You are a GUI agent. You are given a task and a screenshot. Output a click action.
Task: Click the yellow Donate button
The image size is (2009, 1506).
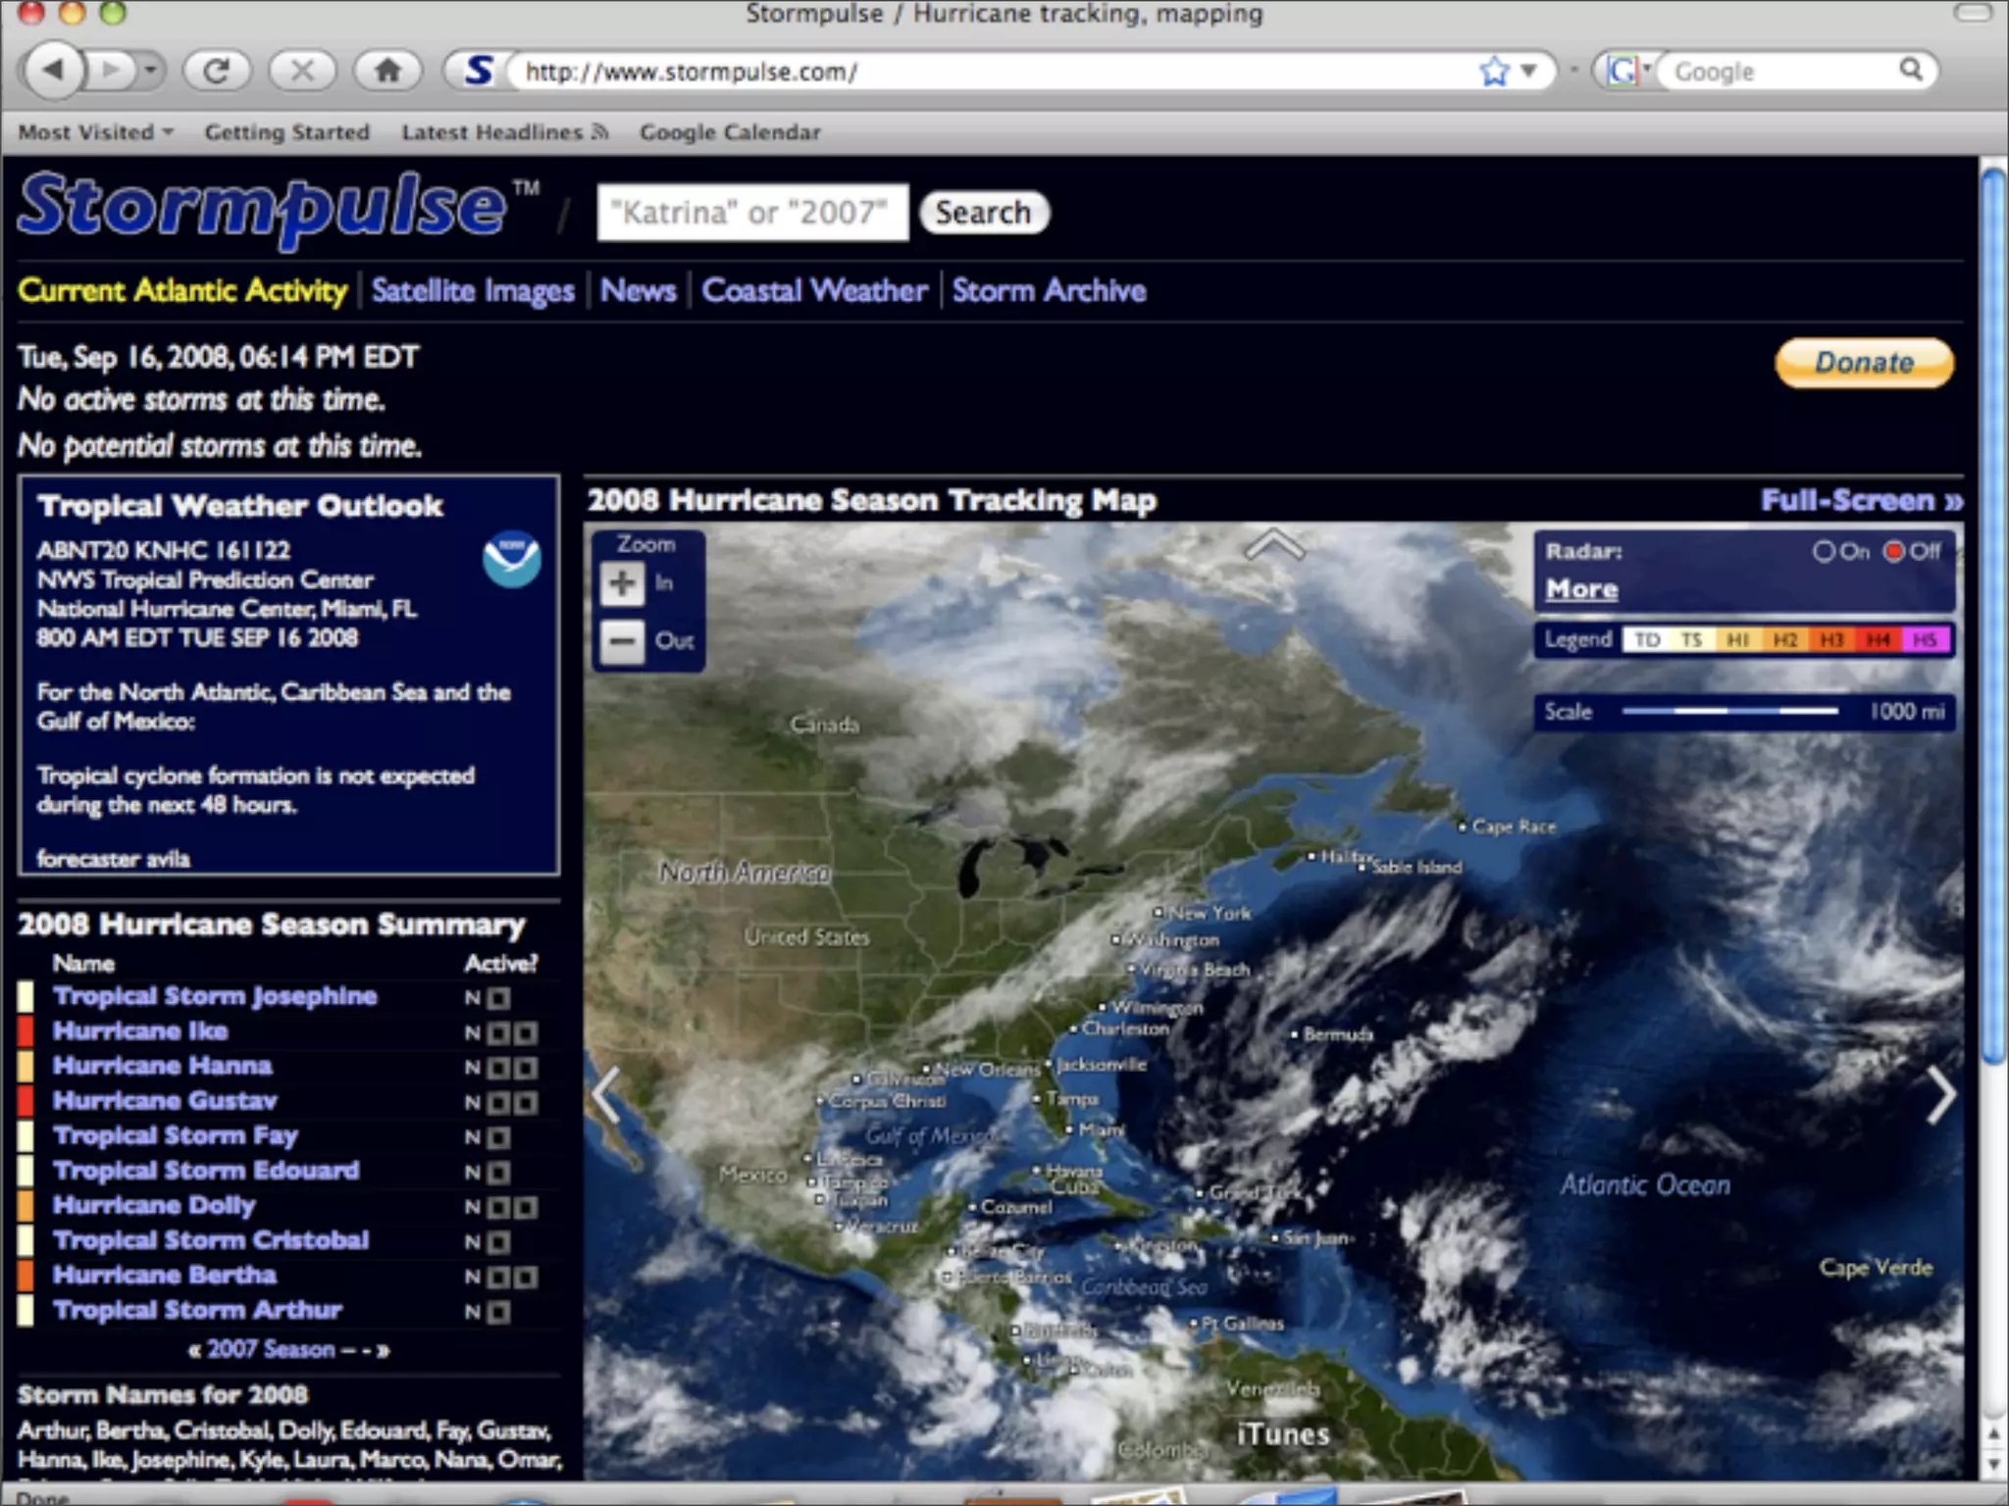1863,363
